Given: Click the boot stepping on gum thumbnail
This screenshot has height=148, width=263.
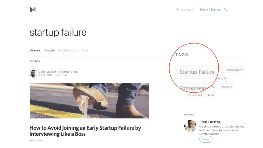Looking at the screenshot, I should (x=89, y=100).
